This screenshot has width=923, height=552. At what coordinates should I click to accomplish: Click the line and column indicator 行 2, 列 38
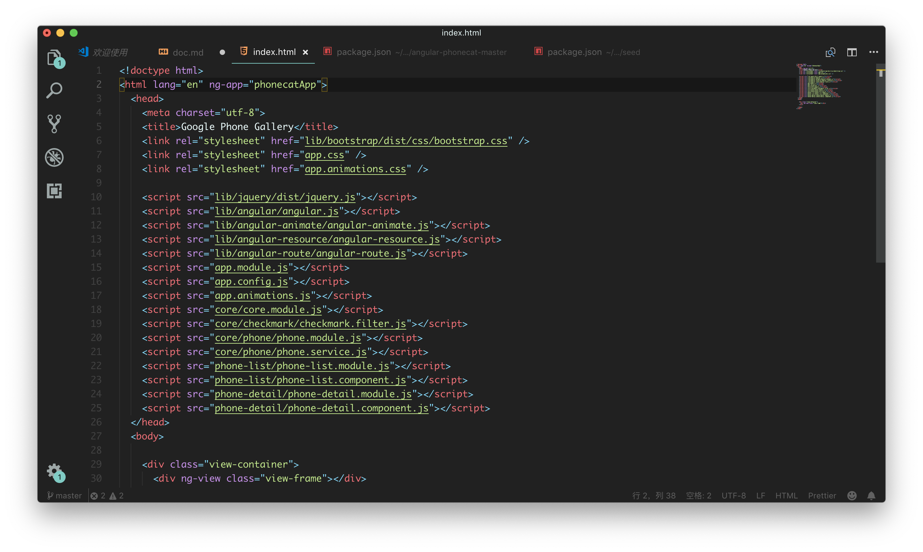click(x=653, y=495)
